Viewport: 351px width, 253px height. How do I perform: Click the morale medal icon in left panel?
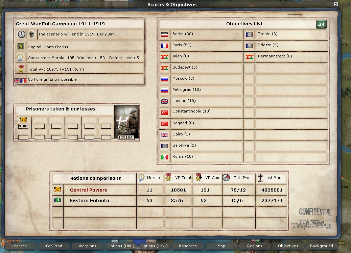click(x=21, y=58)
